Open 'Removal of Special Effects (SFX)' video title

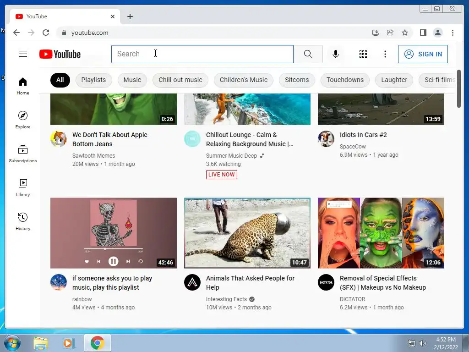point(382,282)
